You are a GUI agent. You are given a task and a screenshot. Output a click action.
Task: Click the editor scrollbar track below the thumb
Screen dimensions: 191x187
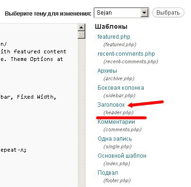click(82, 113)
